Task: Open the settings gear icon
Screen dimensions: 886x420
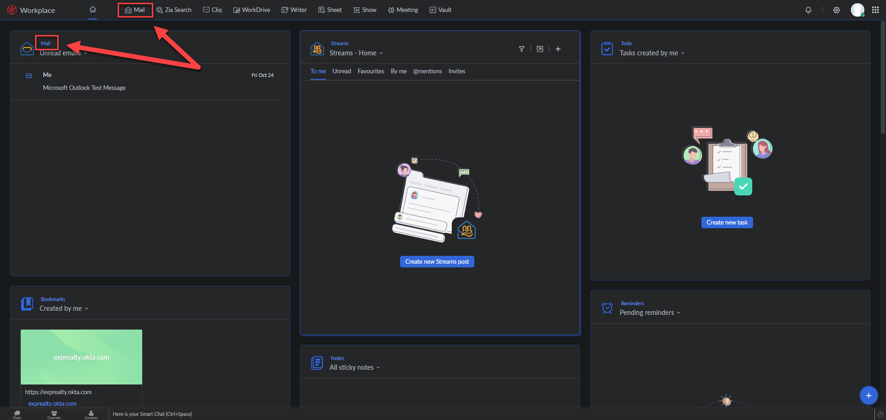Action: [836, 10]
